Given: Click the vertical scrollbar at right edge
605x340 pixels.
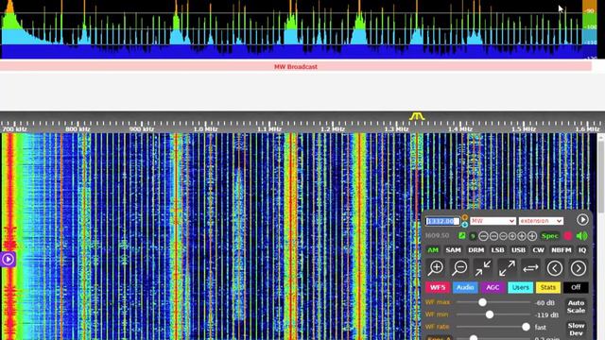Looking at the screenshot, I should click(x=601, y=178).
